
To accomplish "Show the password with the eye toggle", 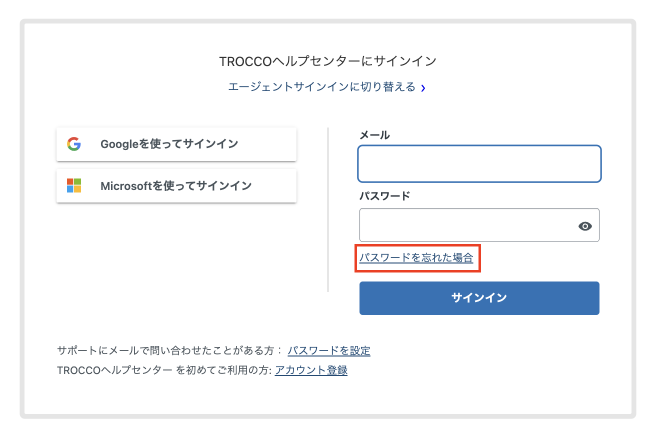I will (585, 226).
